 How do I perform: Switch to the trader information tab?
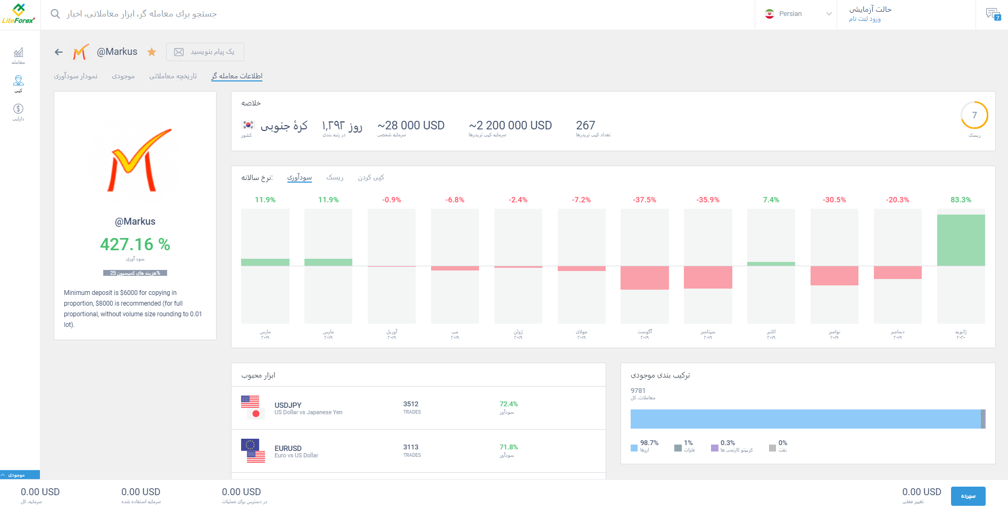237,76
